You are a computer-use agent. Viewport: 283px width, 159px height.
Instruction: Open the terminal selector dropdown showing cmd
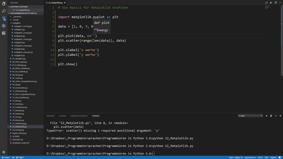pos(250,116)
